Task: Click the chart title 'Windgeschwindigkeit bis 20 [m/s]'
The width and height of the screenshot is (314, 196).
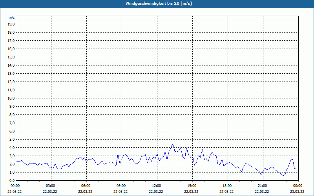Action: (159, 4)
